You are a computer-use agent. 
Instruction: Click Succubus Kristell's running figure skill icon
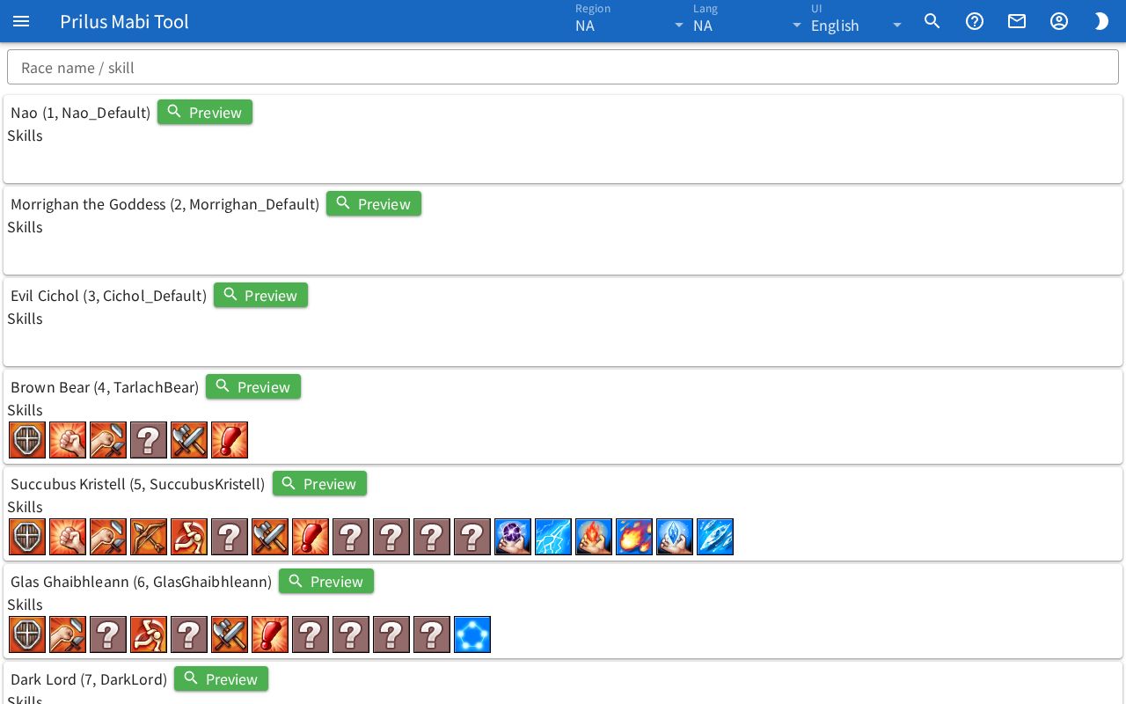(x=189, y=537)
